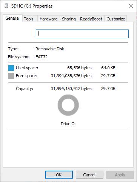137x182 pixels.
Task: Click the gray Free space color square
Action: pos(11,76)
